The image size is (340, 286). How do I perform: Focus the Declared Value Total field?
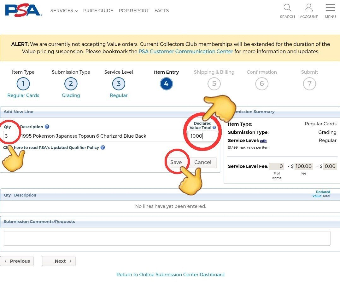click(x=202, y=136)
